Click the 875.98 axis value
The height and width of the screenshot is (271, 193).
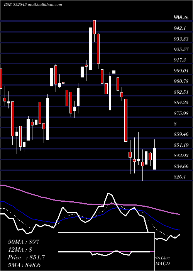point(181,113)
